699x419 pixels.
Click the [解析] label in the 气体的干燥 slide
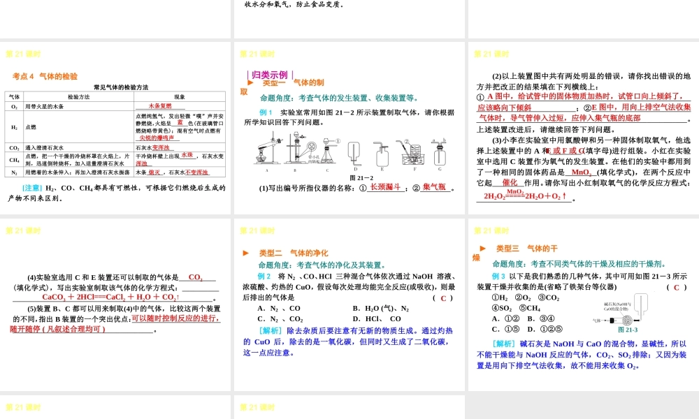click(x=505, y=344)
